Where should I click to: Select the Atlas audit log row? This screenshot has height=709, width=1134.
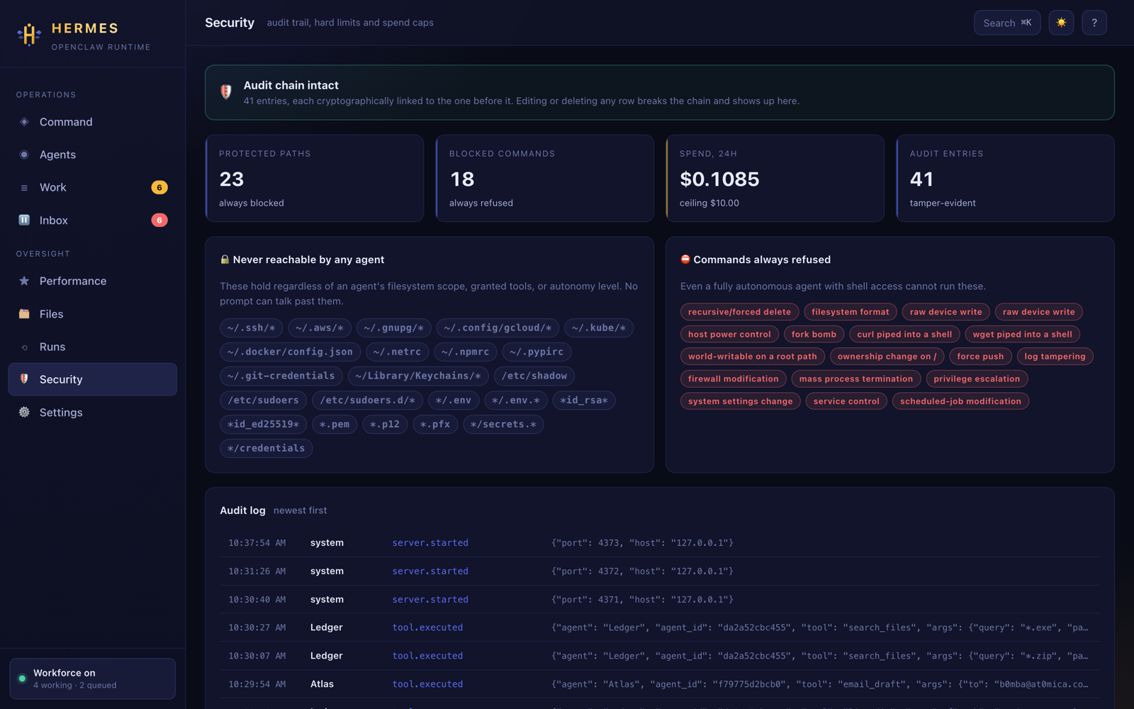coord(660,684)
